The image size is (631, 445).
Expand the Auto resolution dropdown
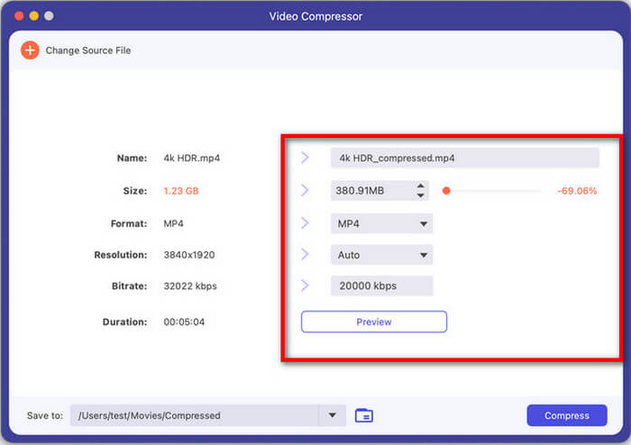[x=422, y=256]
